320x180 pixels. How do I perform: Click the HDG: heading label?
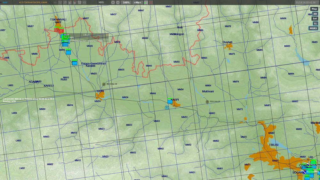[101, 3]
